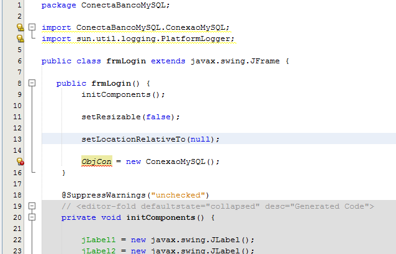Click error lightbulb beside ObjCon line
This screenshot has height=254, width=396.
click(20, 161)
